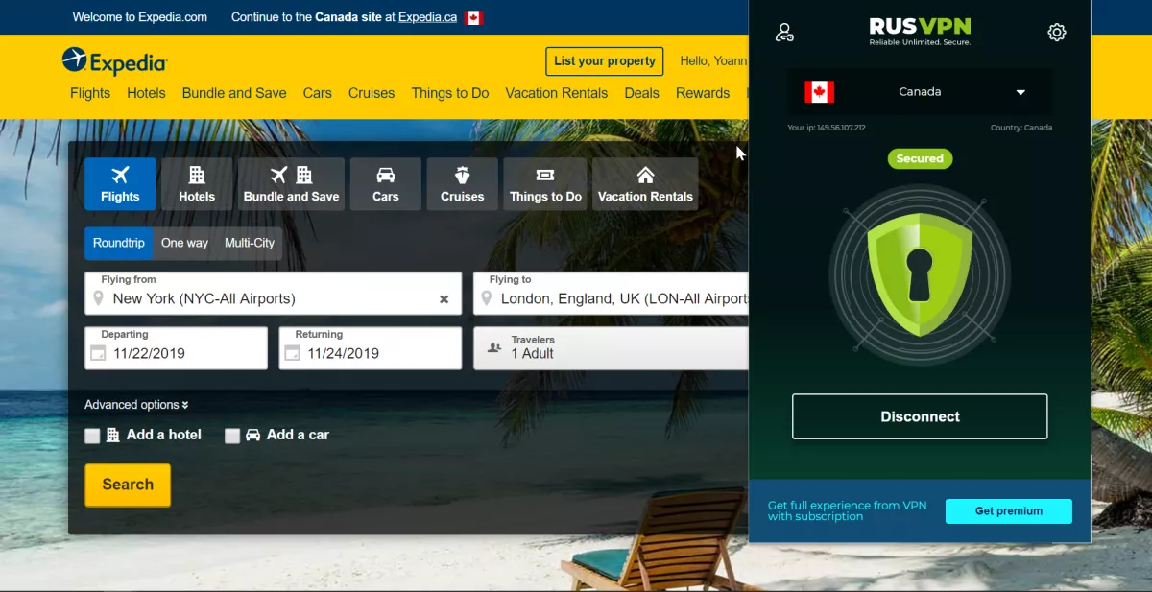Click the 'Your ip: 149.56.107.212' text
This screenshot has height=592, width=1152.
(x=827, y=128)
